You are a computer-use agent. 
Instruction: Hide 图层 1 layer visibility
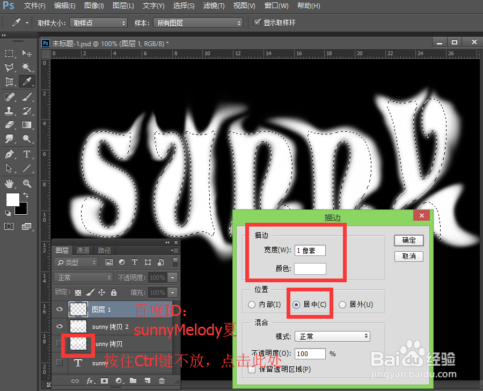(x=60, y=309)
